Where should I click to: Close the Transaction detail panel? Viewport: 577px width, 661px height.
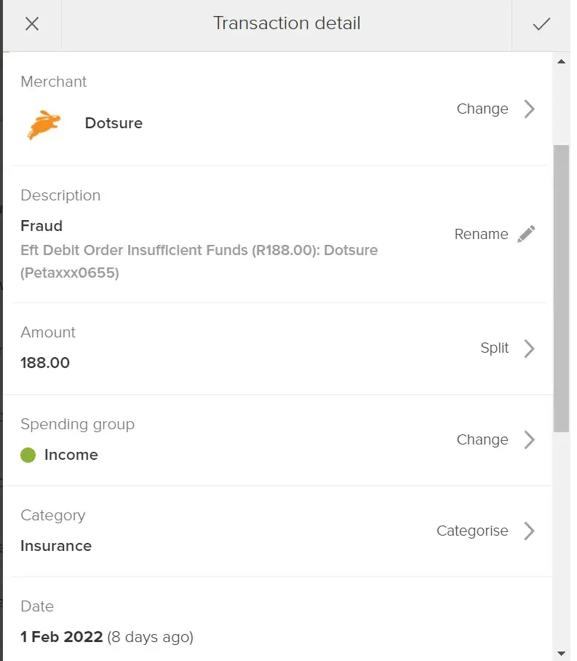point(32,24)
